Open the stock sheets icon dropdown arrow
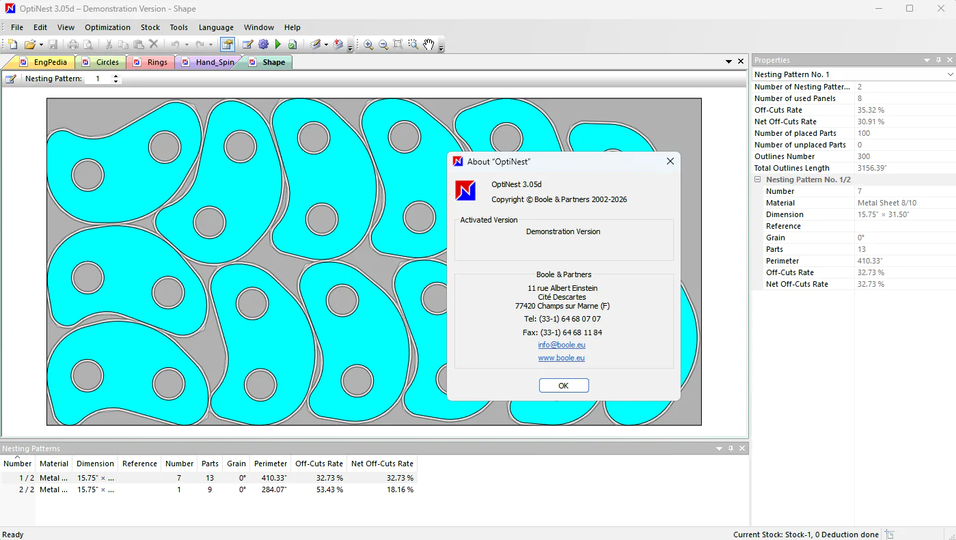The width and height of the screenshot is (956, 540). coord(326,45)
